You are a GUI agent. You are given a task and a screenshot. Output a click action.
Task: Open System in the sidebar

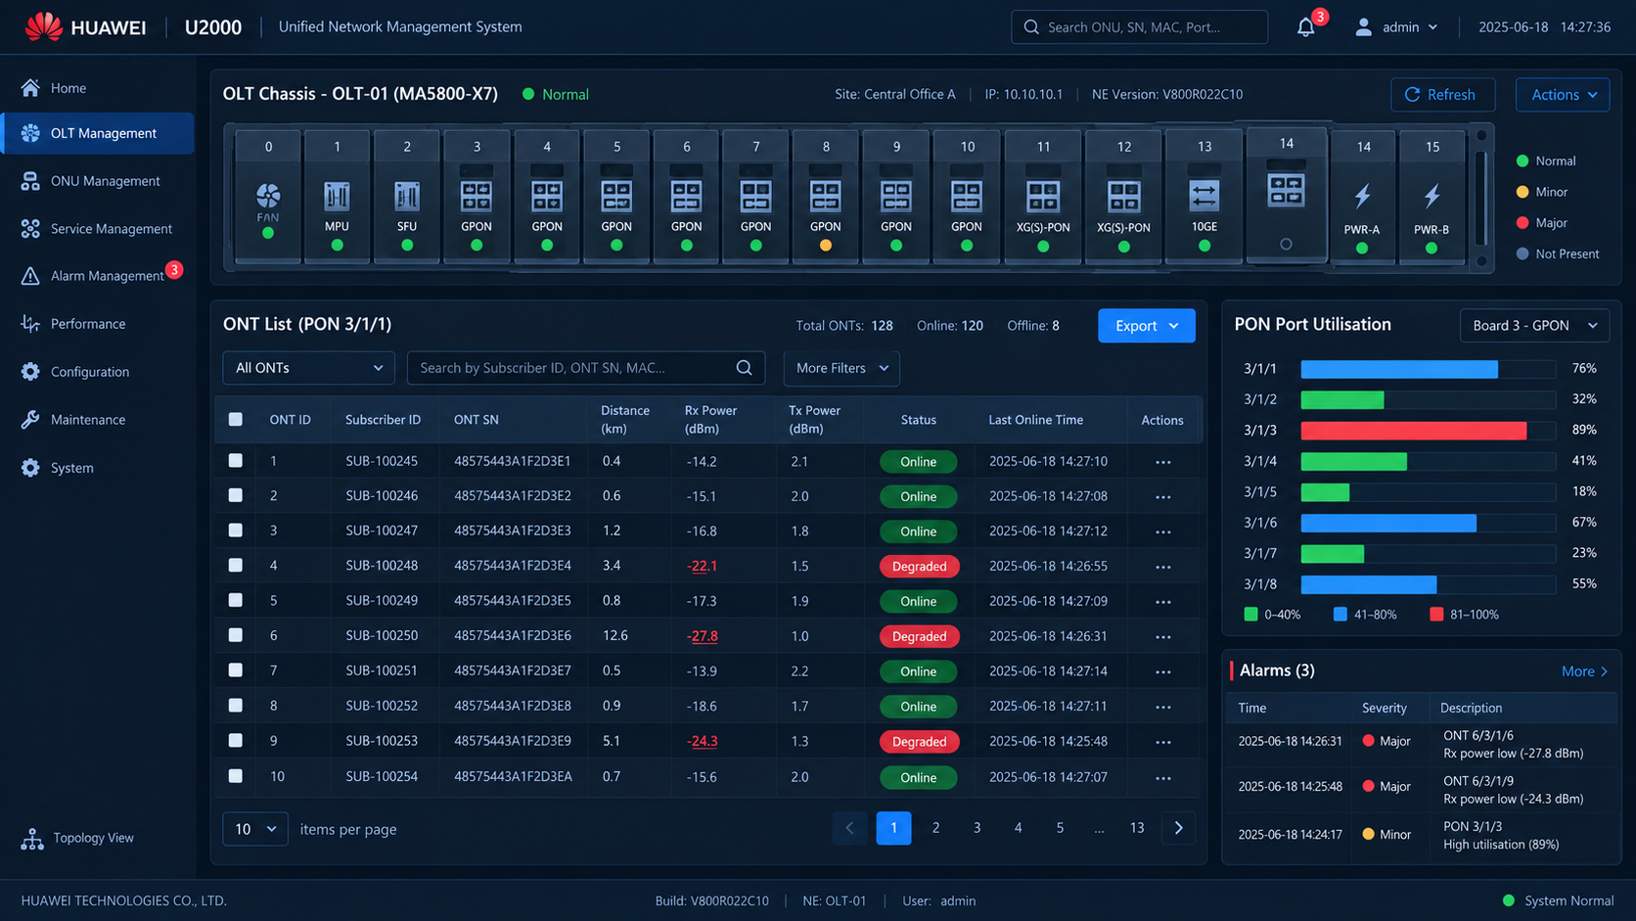click(98, 468)
